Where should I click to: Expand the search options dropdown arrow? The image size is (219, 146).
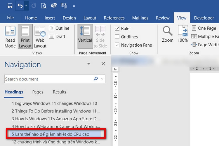(102, 79)
